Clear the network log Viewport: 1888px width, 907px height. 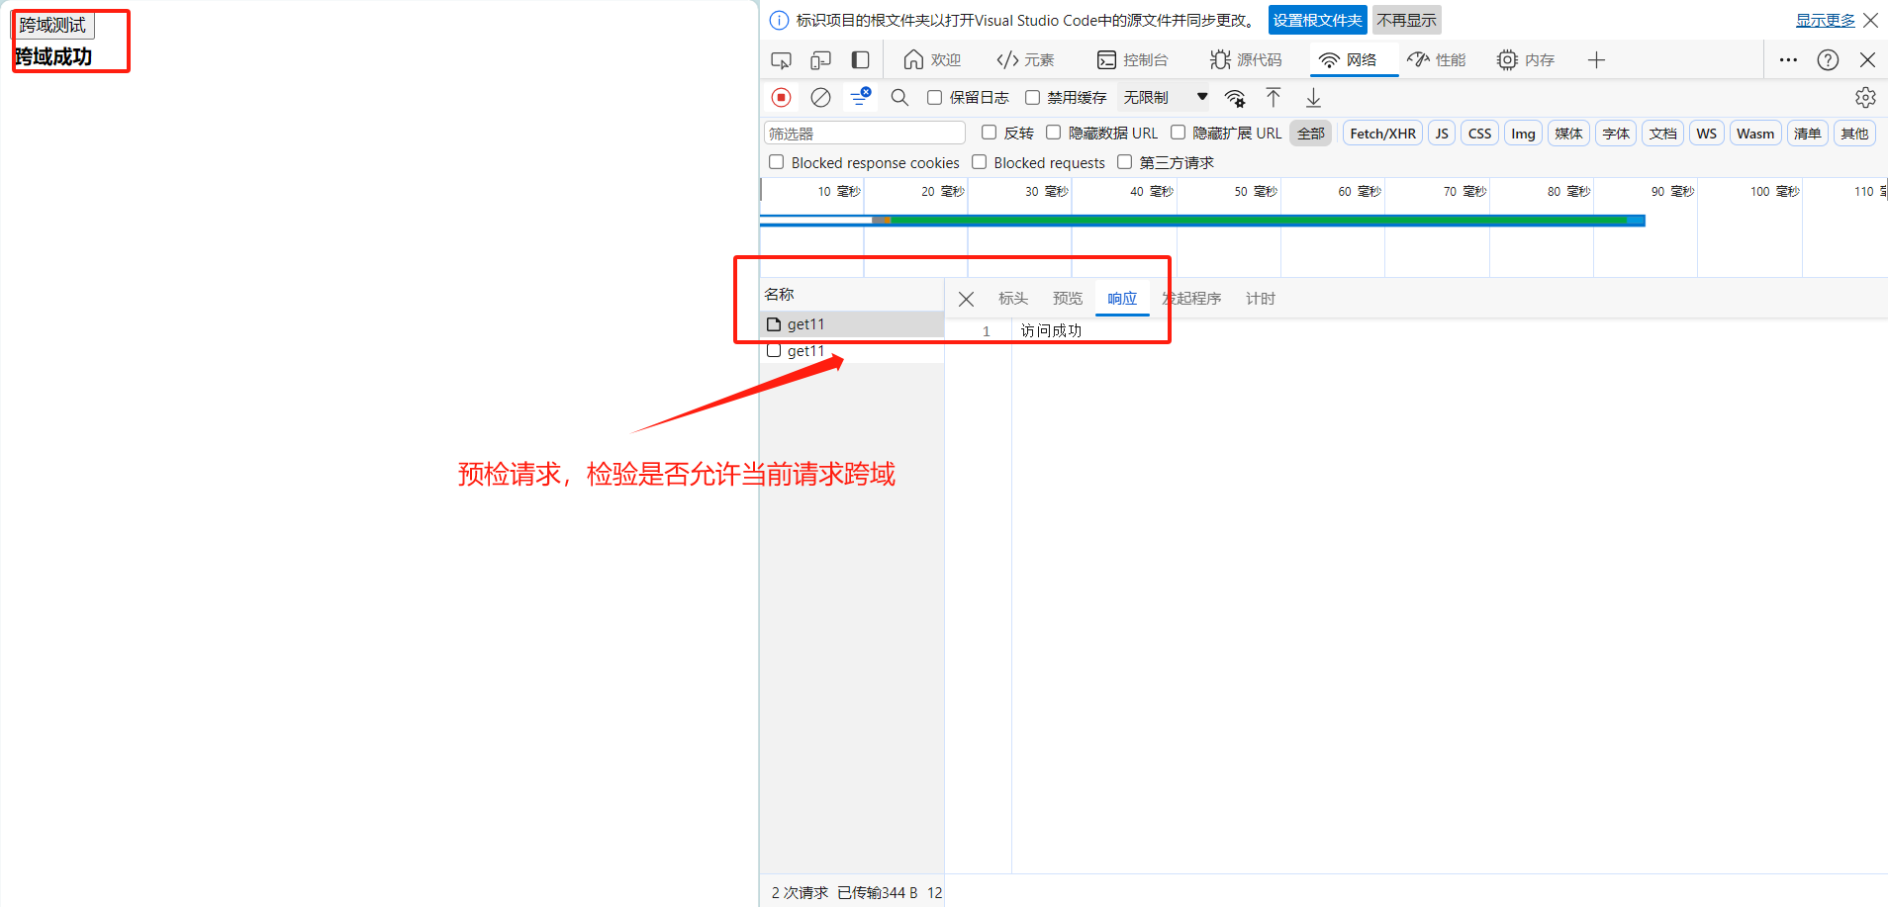[x=820, y=97]
